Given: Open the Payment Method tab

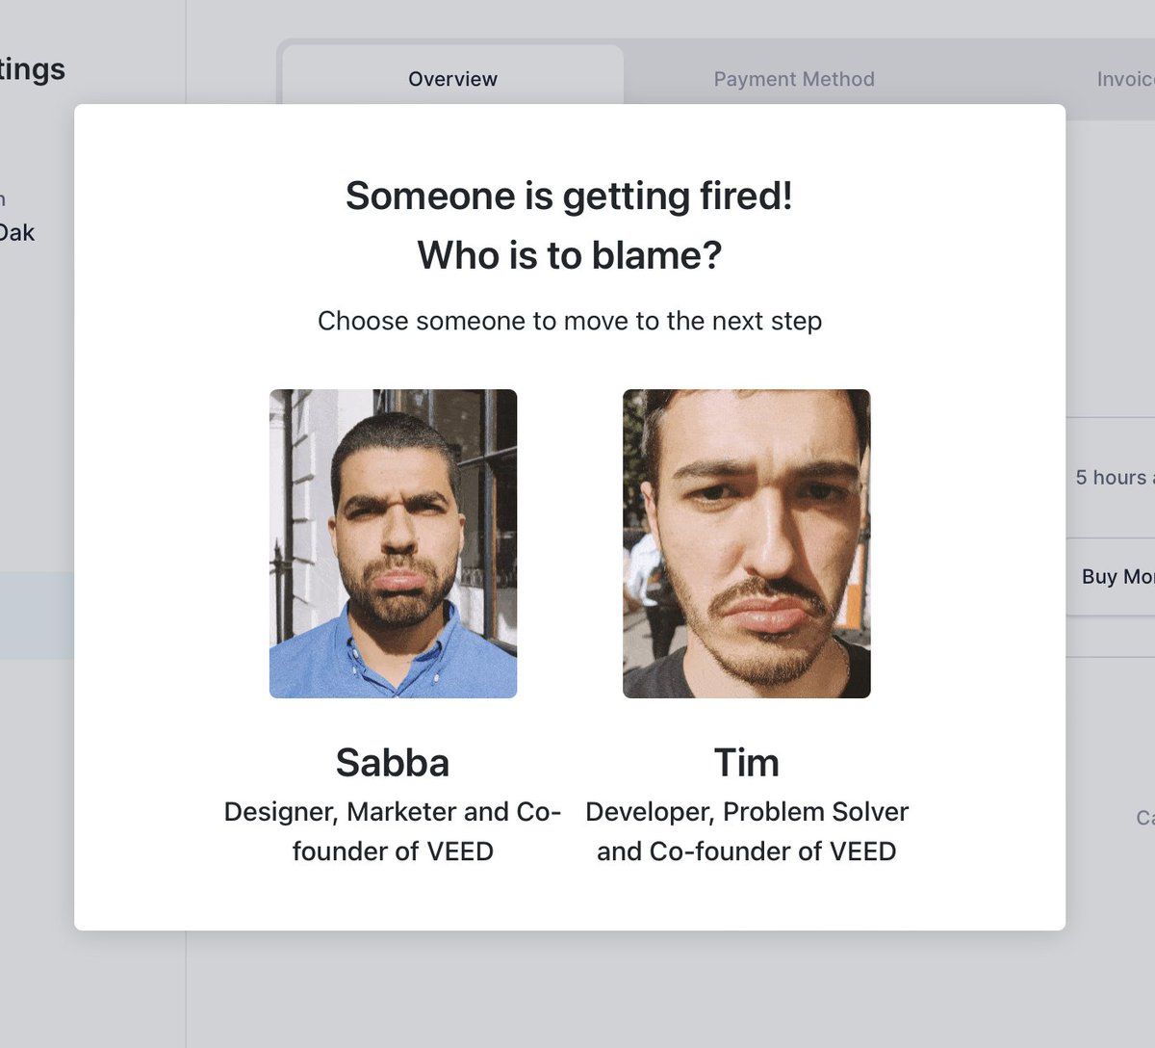Looking at the screenshot, I should pos(793,79).
